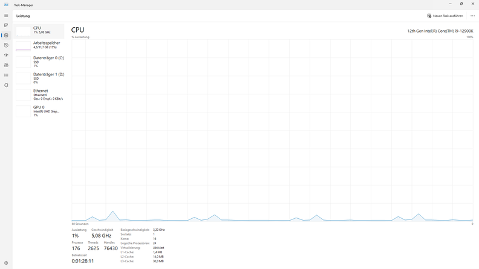Select the CPU performance entry
The height and width of the screenshot is (269, 479).
coord(39,30)
